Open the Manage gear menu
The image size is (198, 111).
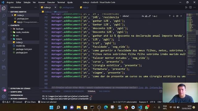click(4, 97)
